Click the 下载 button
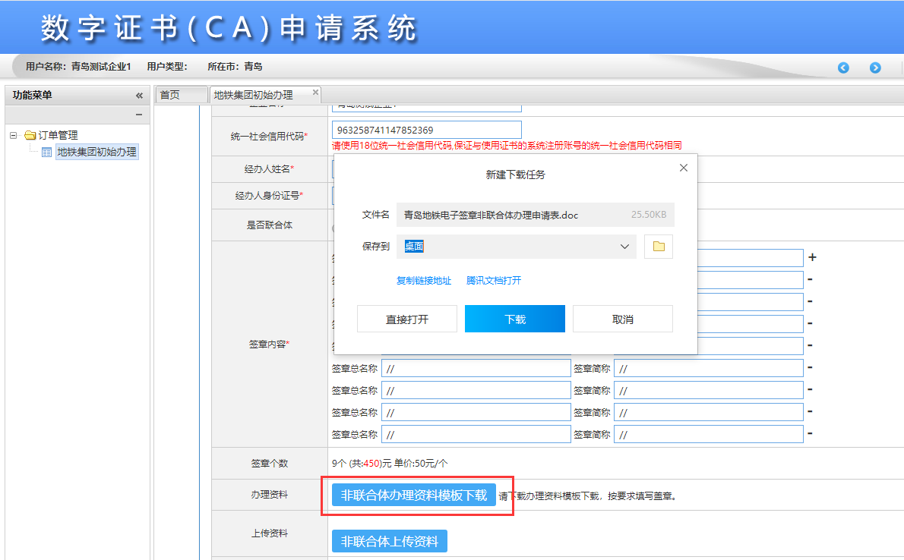 point(515,319)
